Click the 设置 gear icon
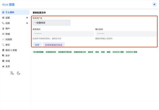159x110 pixels. pos(3,18)
